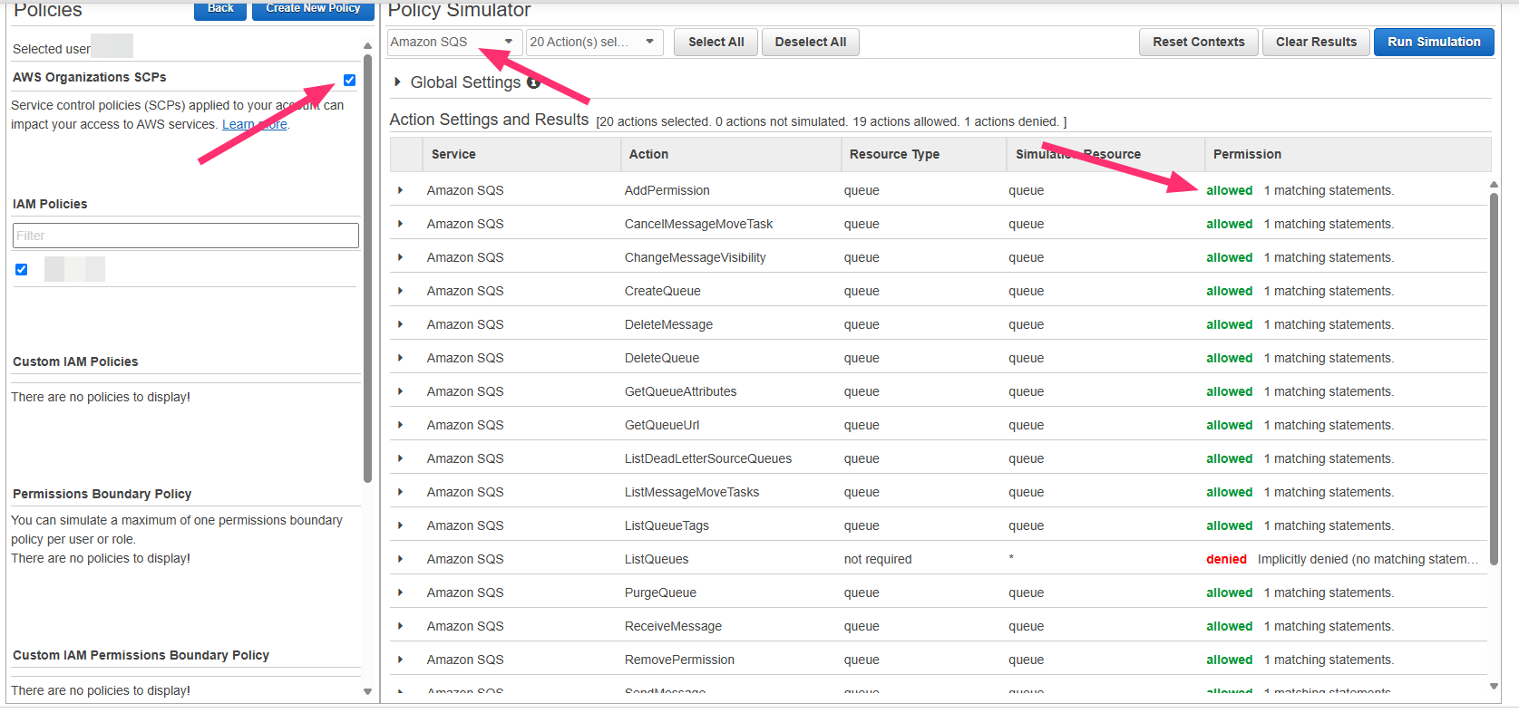Expand the ReceiveMessage result row
Image resolution: width=1519 pixels, height=713 pixels.
pyautogui.click(x=400, y=626)
